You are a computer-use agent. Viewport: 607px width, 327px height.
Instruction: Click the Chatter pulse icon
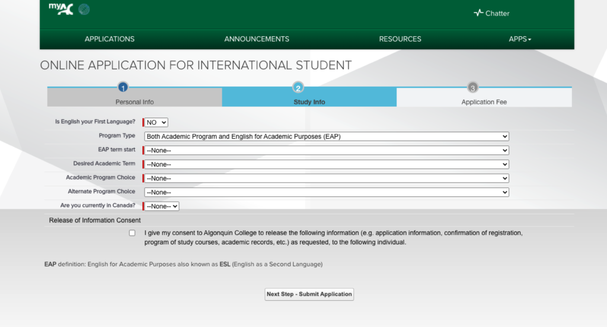coord(478,13)
